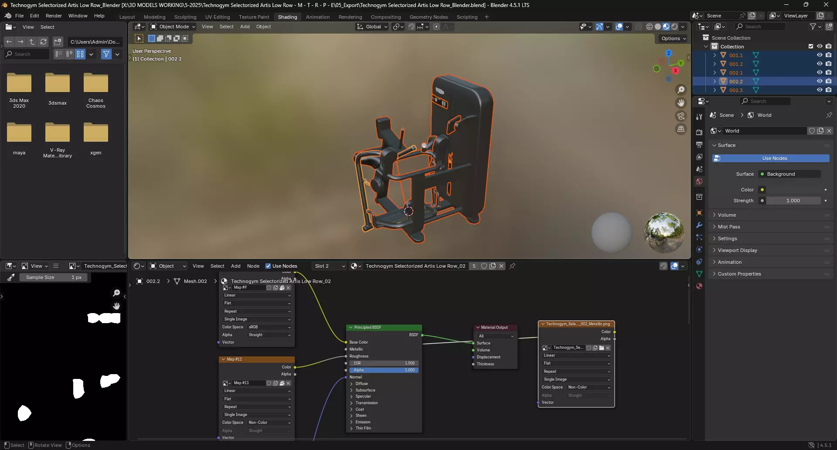This screenshot has width=837, height=450.
Task: Refresh the file browser list
Action: [43, 42]
